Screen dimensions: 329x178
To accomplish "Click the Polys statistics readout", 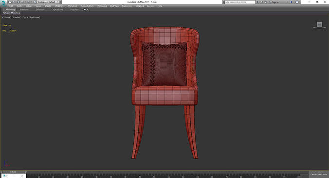I will [x=6, y=25].
